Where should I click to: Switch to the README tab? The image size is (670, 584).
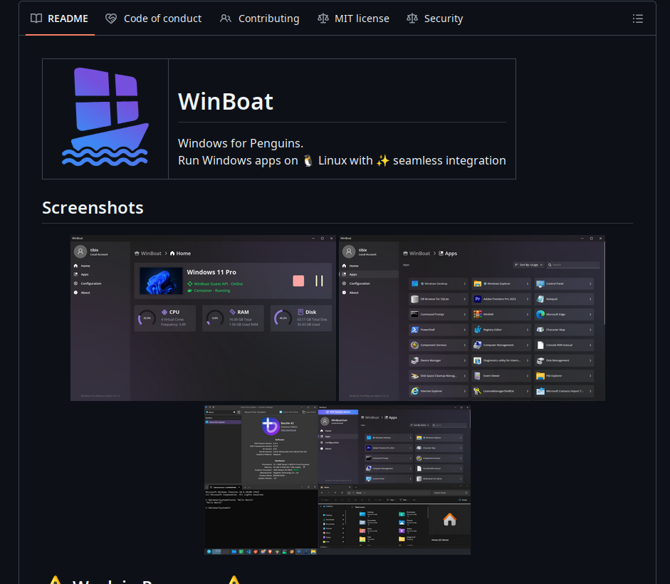coord(59,19)
